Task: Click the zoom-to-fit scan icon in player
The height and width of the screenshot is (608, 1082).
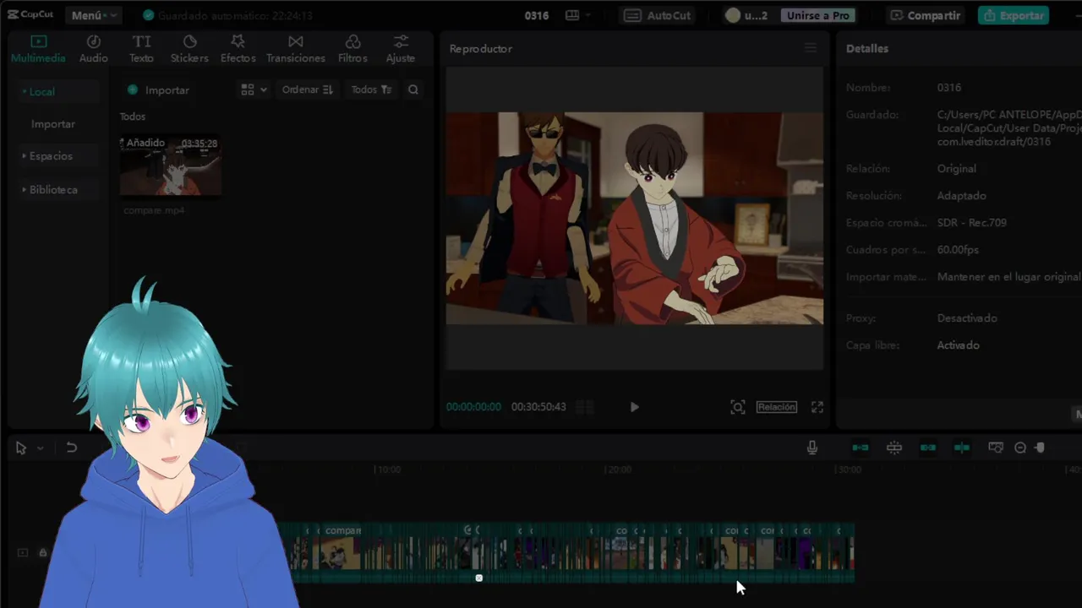Action: (738, 407)
